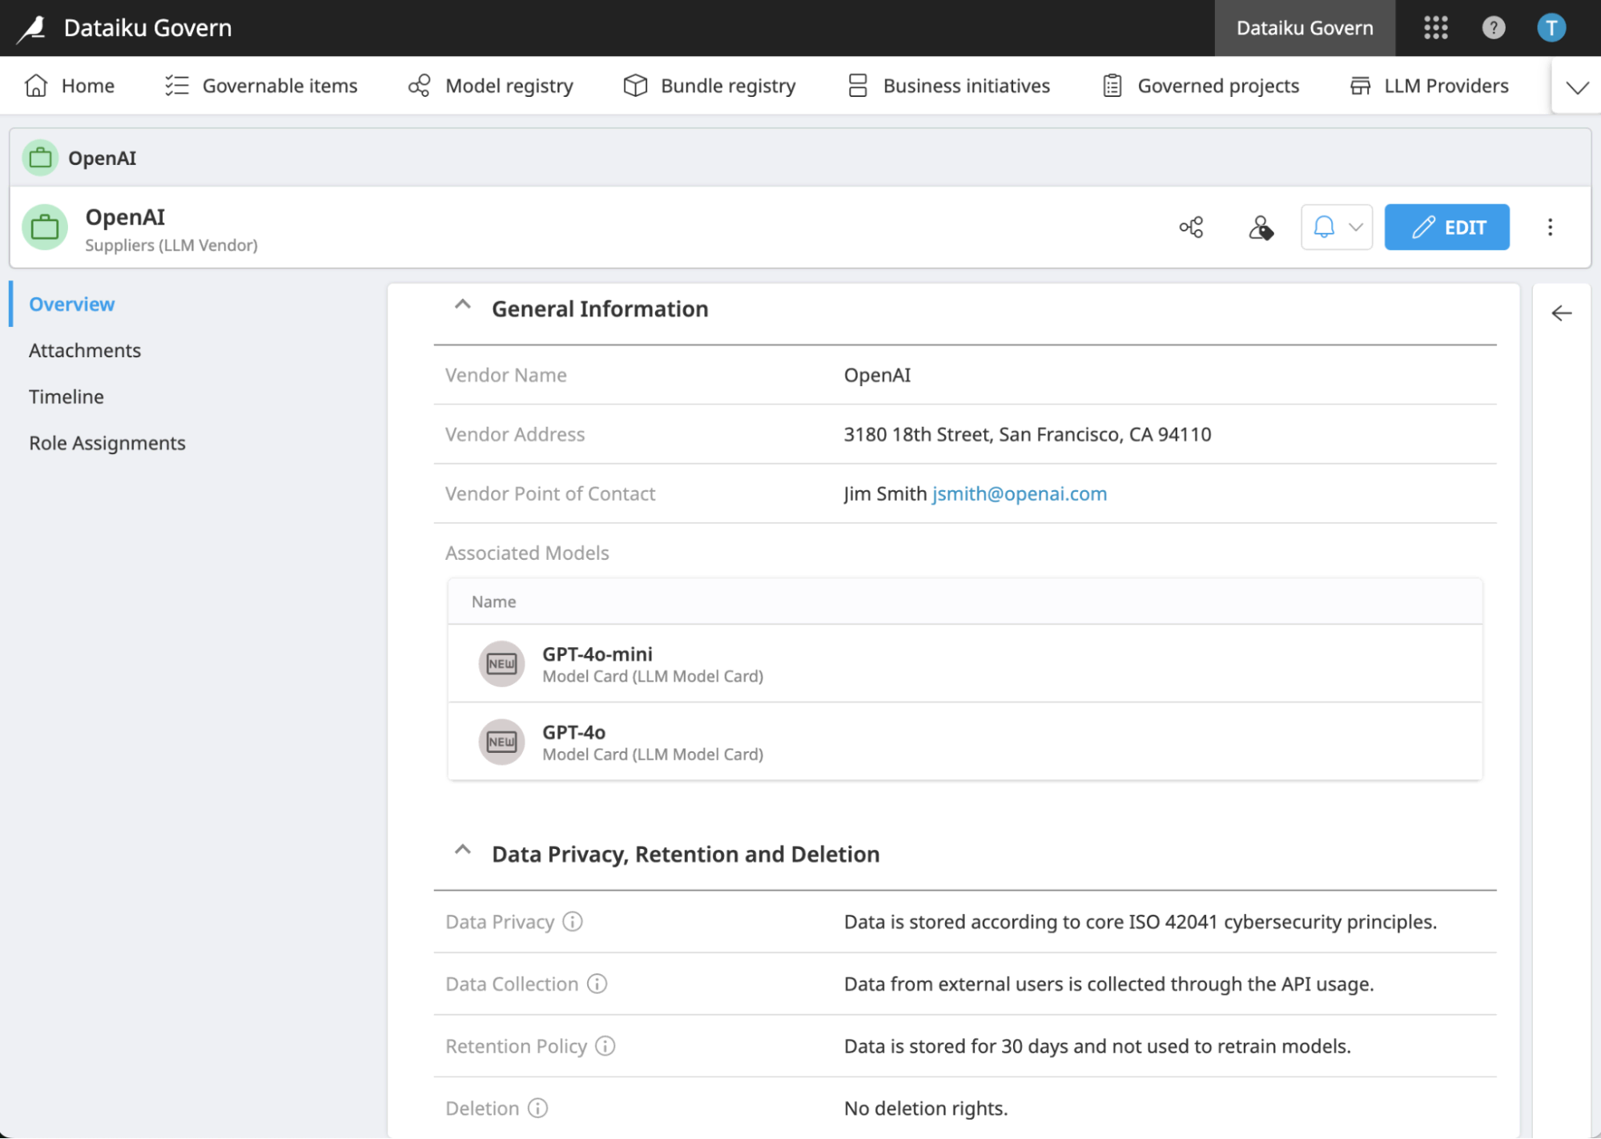Show Deletion info tooltip icon
Screen dimensions: 1601x1139
[538, 1108]
